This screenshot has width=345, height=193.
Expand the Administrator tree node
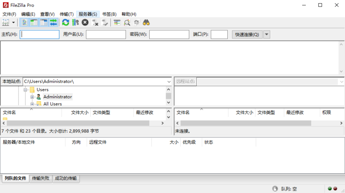(32, 97)
